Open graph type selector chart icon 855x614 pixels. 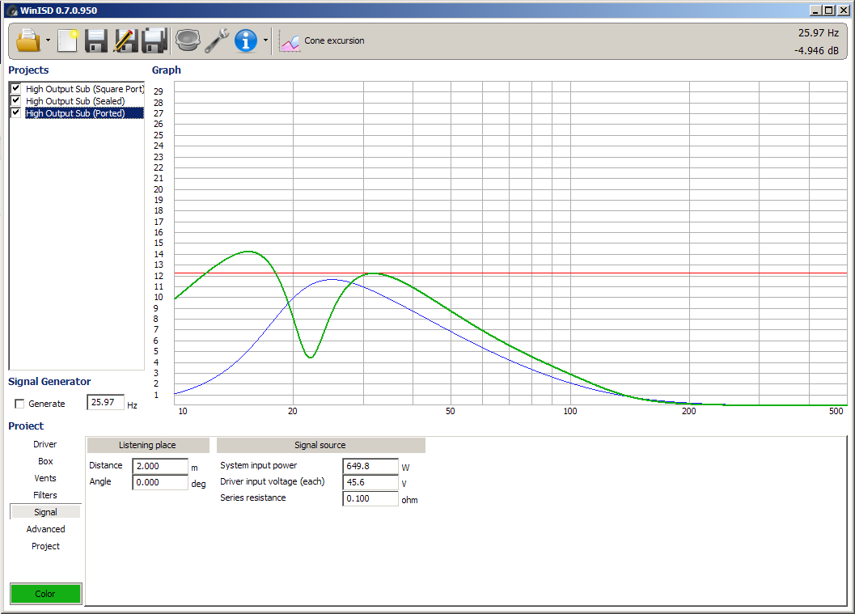click(x=290, y=41)
